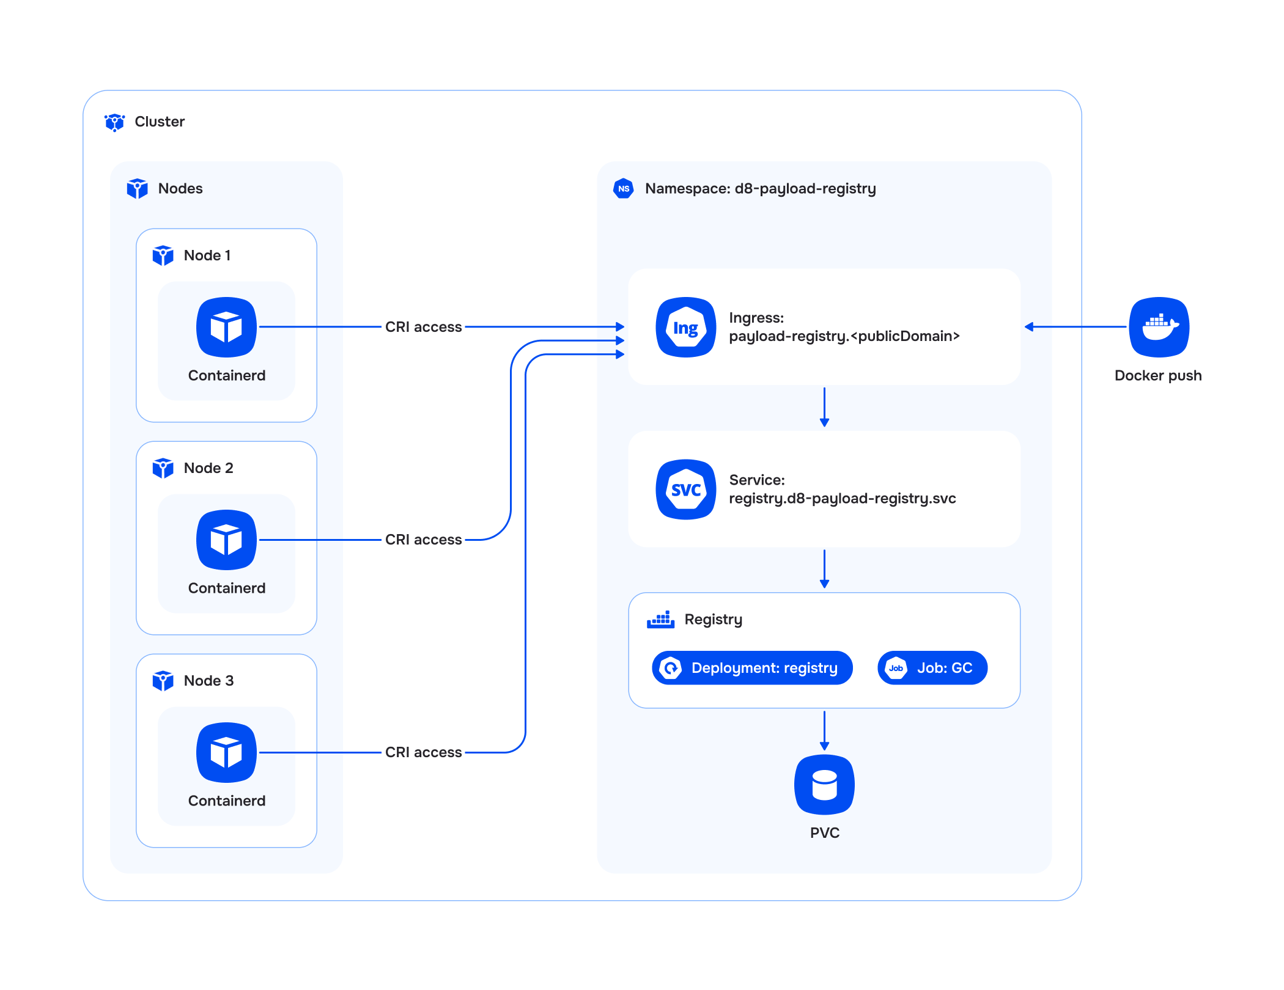Select the Containerd icon in Node 3
1284x990 pixels.
pyautogui.click(x=226, y=753)
